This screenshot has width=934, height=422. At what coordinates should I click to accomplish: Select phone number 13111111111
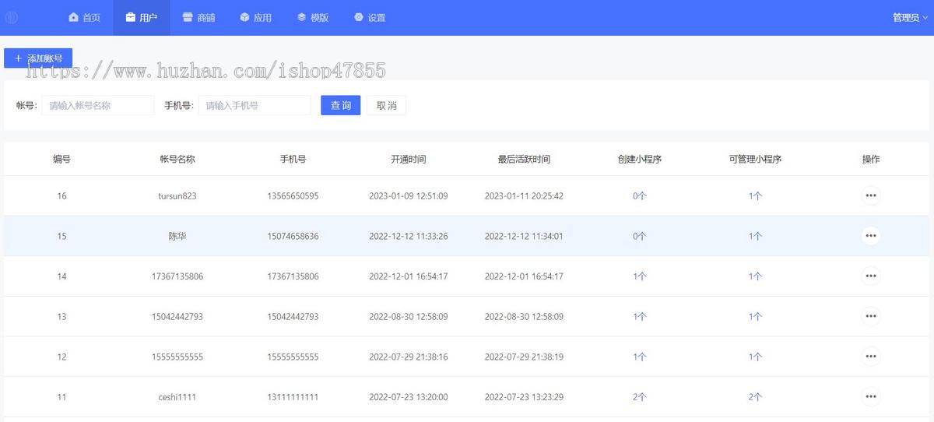coord(293,397)
